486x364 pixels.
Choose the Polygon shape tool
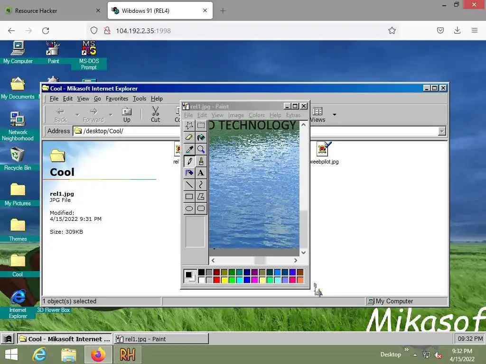tap(201, 197)
